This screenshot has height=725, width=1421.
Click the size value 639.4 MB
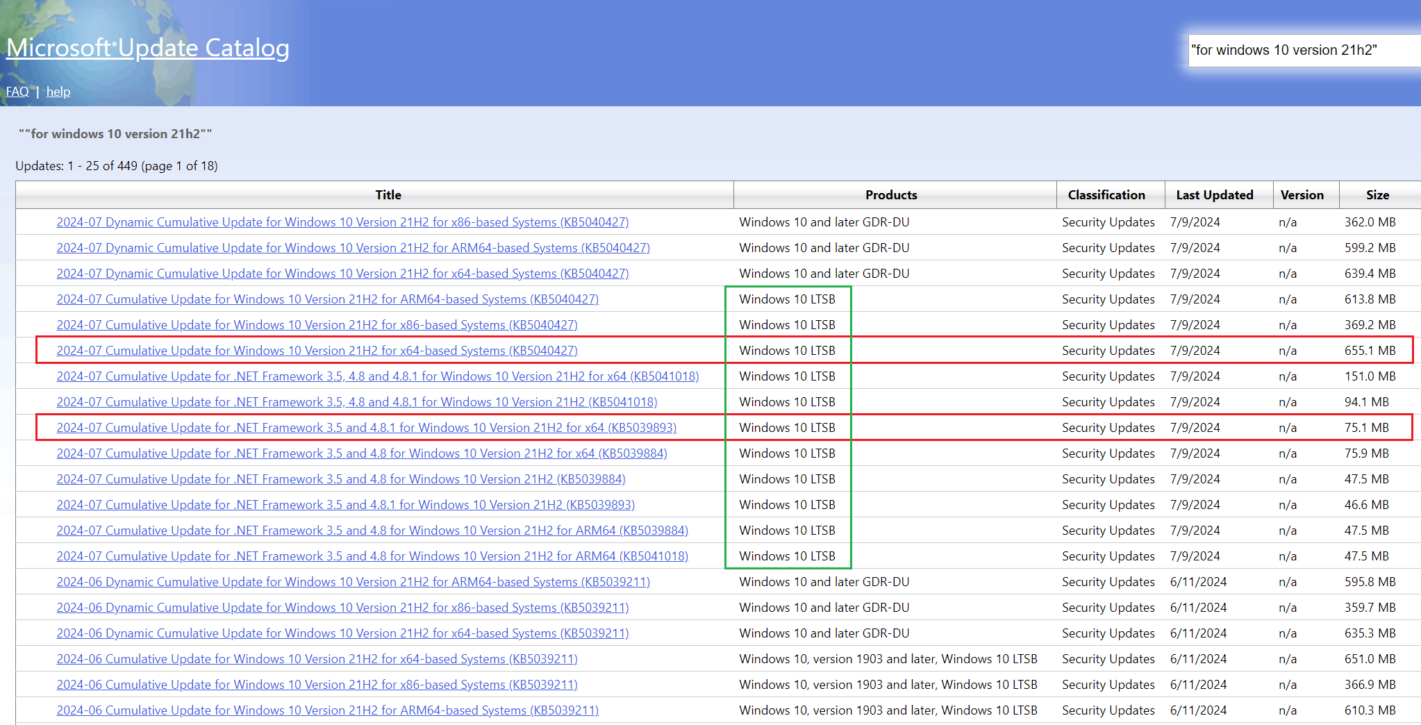pyautogui.click(x=1370, y=274)
